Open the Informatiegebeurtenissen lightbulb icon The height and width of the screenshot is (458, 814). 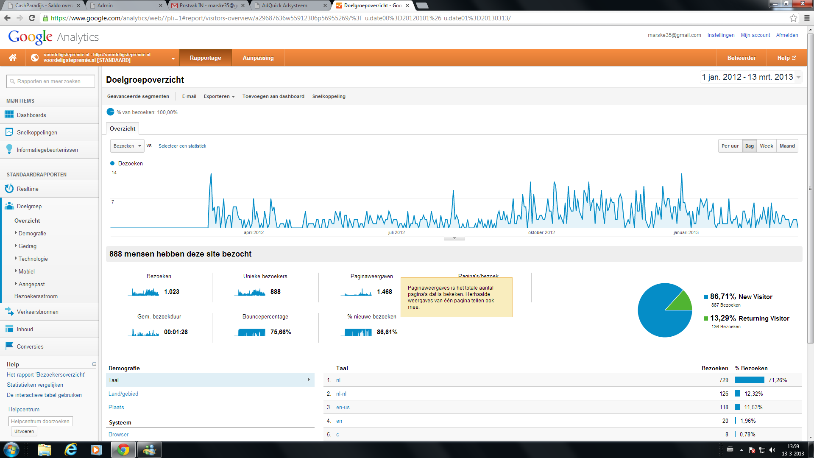coord(9,149)
